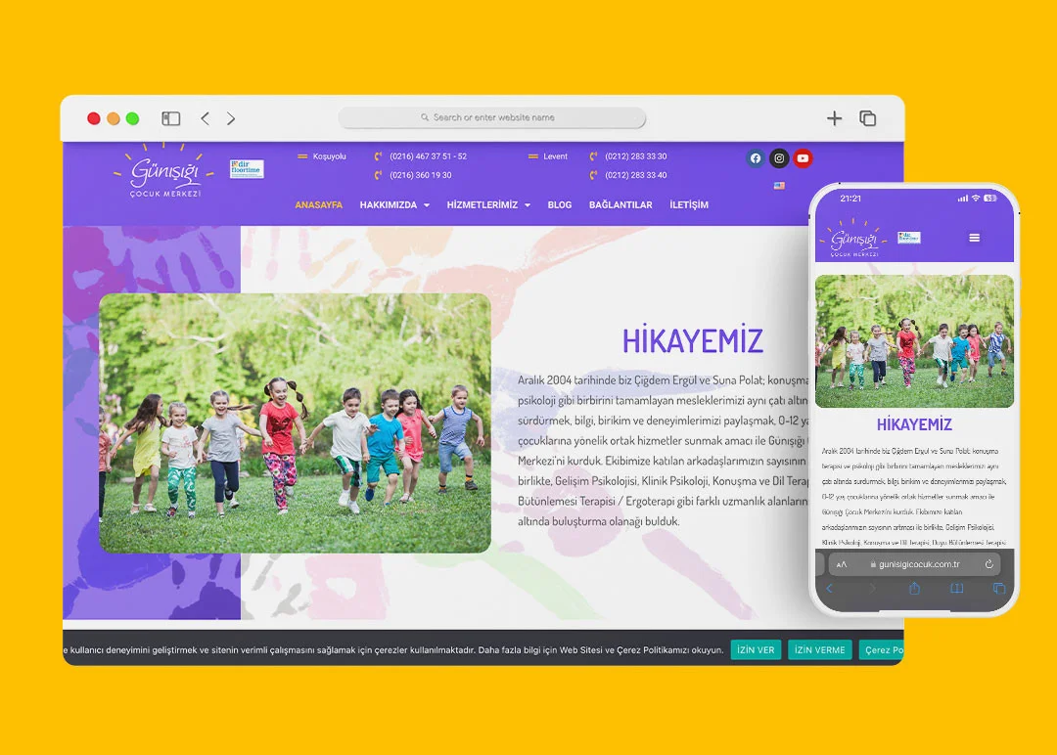The width and height of the screenshot is (1057, 755).
Task: Open tabs icon on phone browser
Action: click(999, 588)
